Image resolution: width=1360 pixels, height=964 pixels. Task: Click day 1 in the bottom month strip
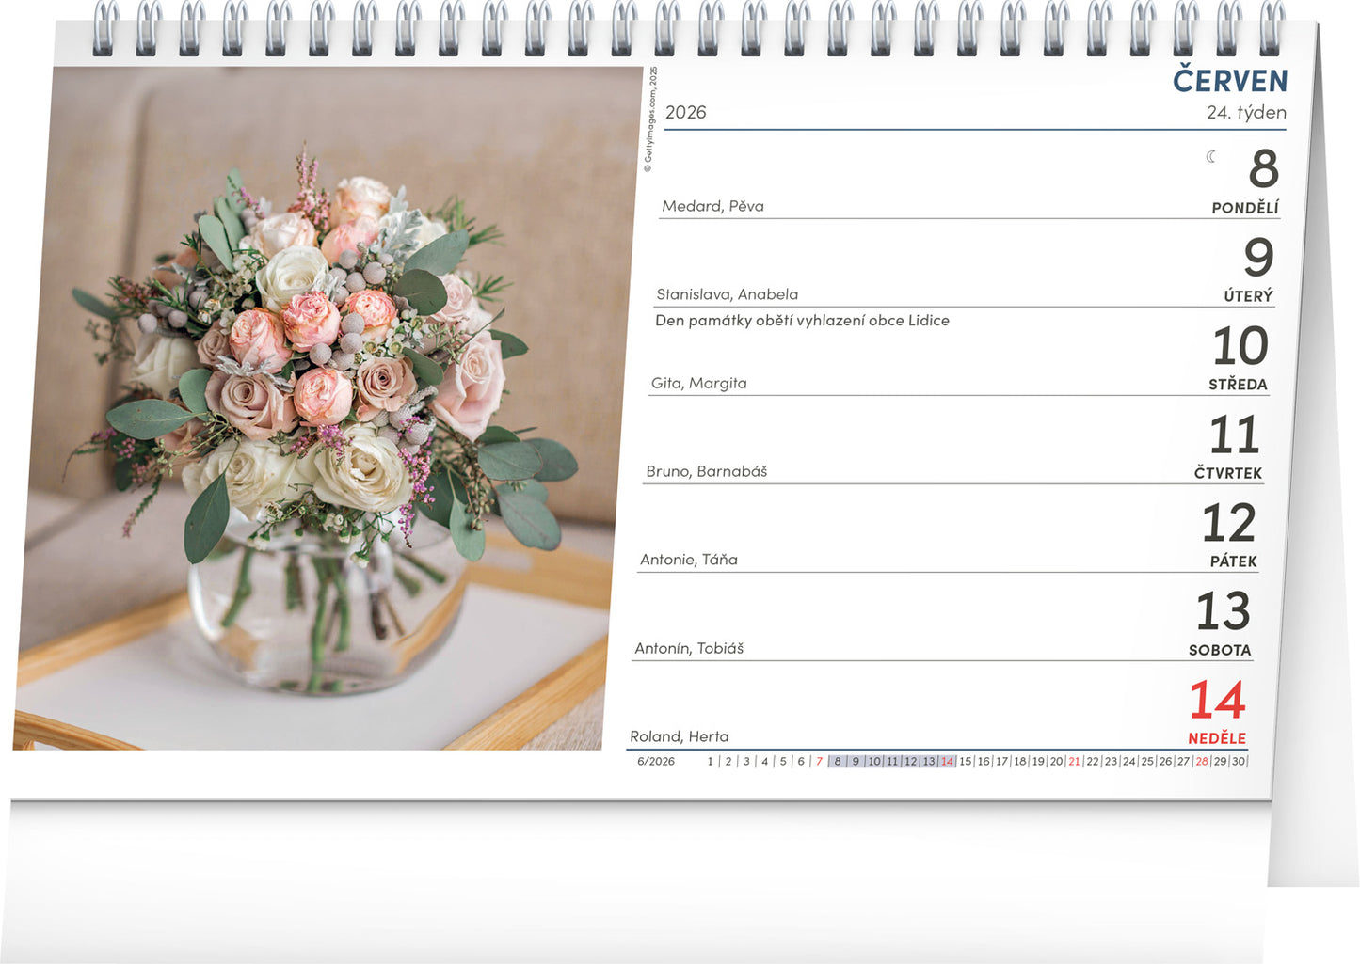click(x=710, y=762)
